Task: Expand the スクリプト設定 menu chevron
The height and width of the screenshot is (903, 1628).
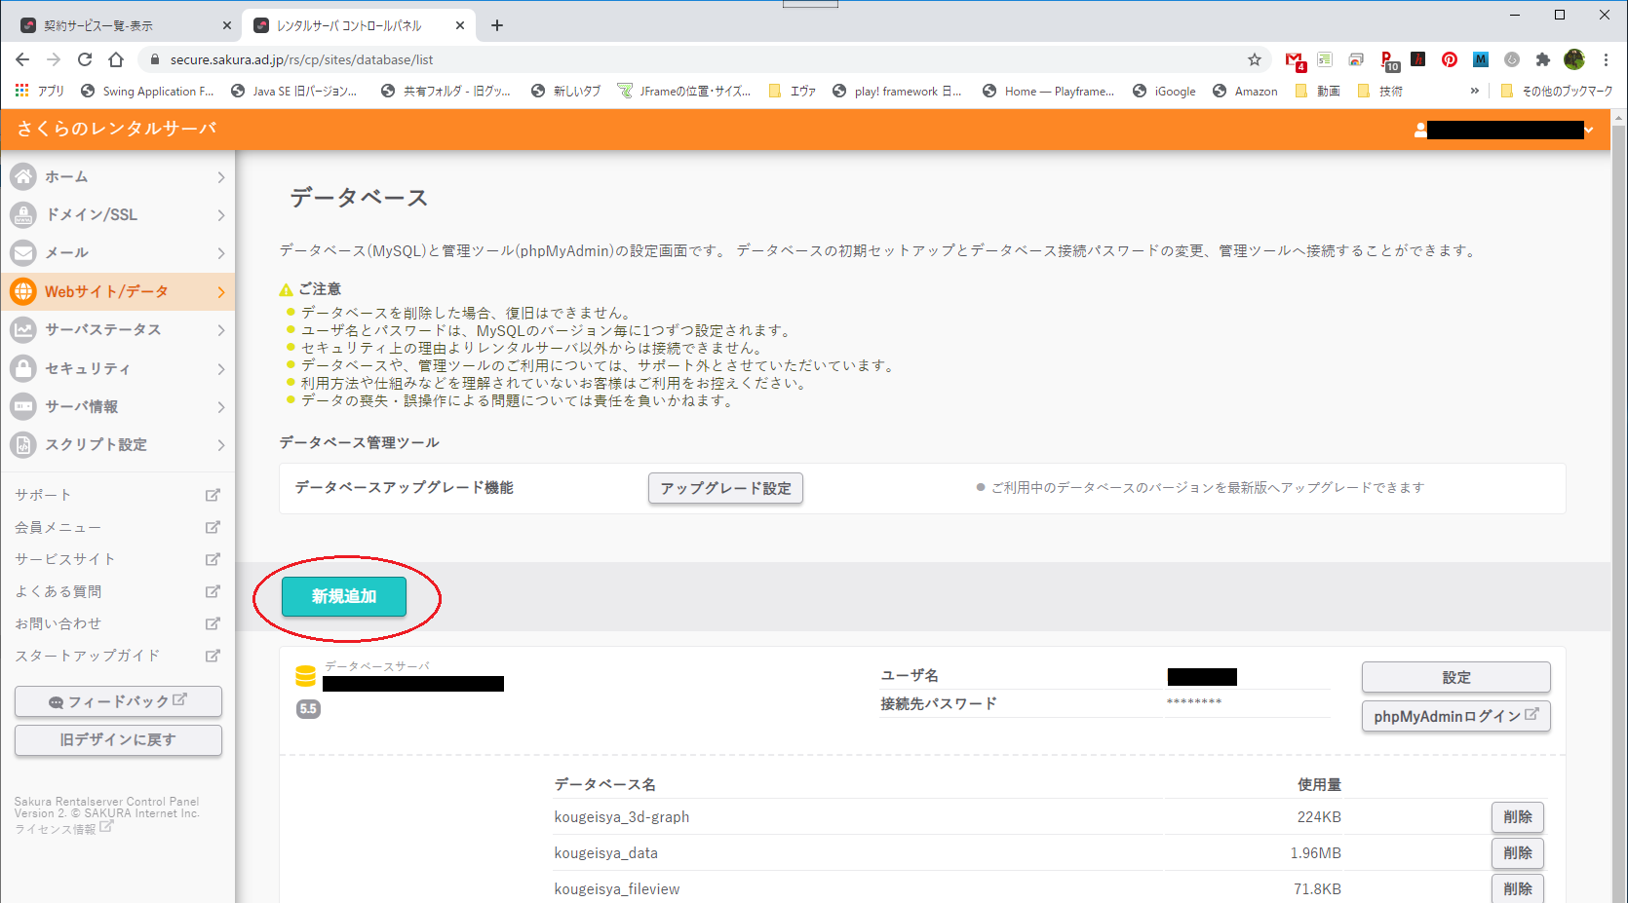Action: tap(221, 445)
